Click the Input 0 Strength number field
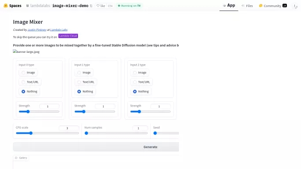This screenshot has width=301, height=169. pyautogui.click(x=49, y=107)
